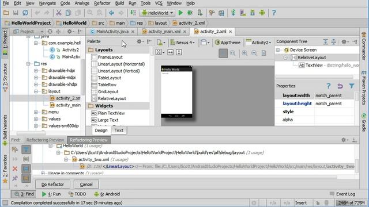Open the 4: Run tool window
The width and height of the screenshot is (369, 207).
(x=51, y=194)
